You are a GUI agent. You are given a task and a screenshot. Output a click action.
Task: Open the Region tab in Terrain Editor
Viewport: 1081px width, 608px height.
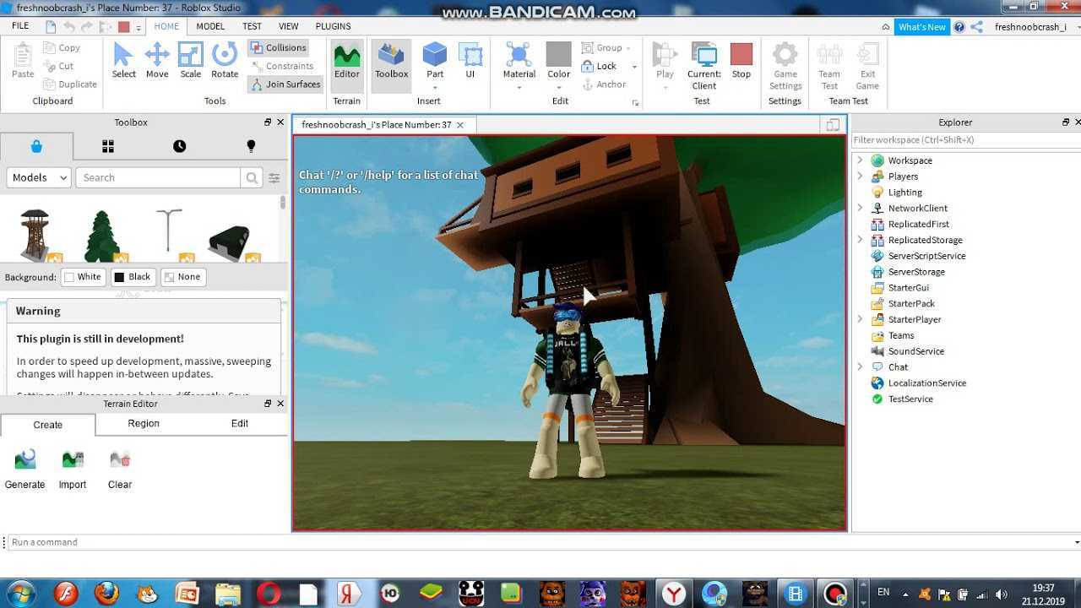tap(144, 424)
